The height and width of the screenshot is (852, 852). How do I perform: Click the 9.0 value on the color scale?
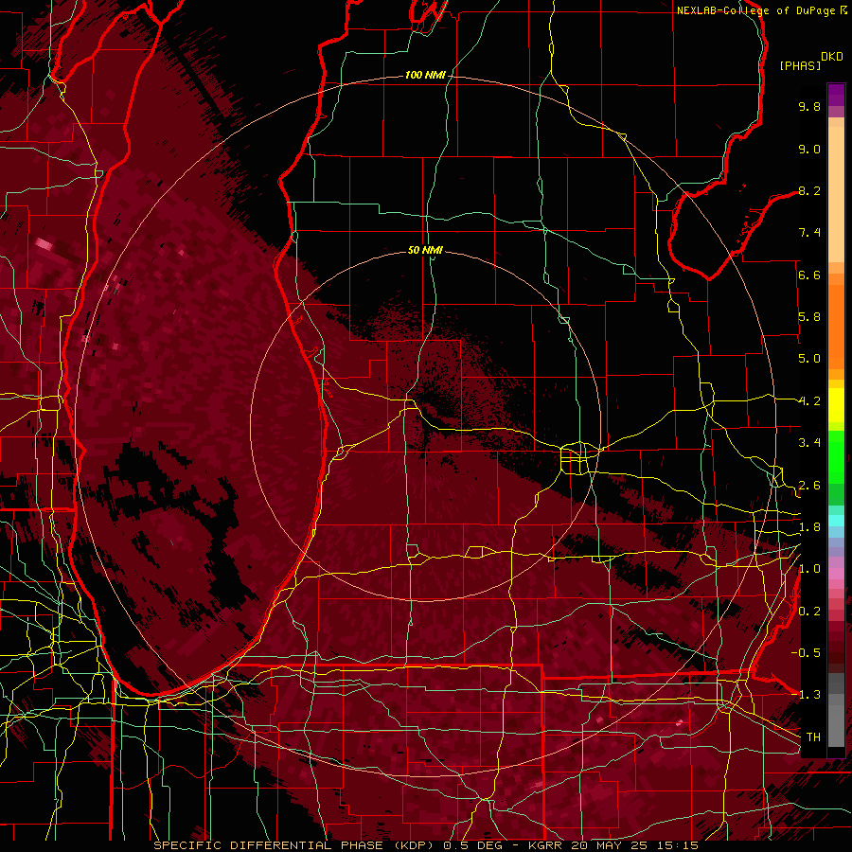pos(809,150)
